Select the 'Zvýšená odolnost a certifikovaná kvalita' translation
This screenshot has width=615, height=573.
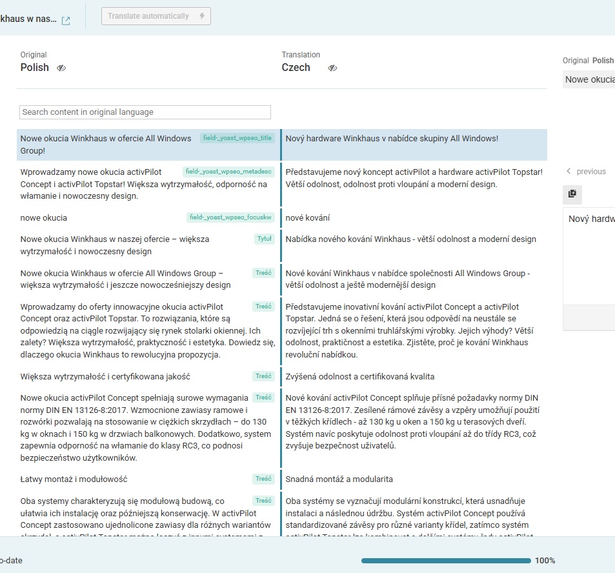click(359, 377)
